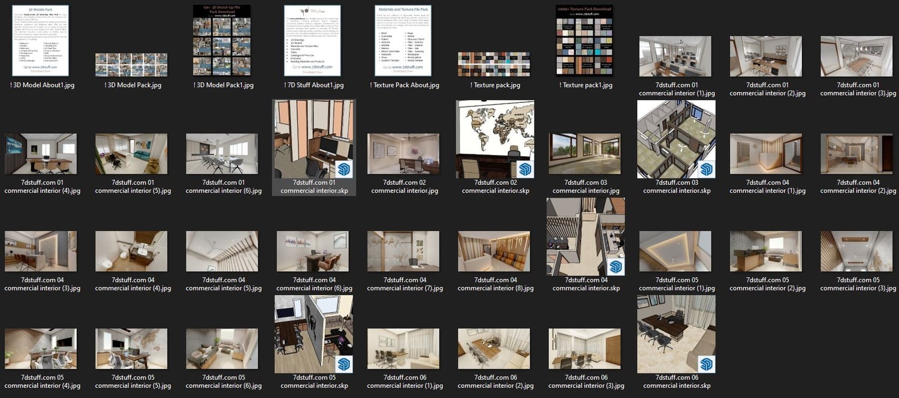Select 02 commercial interior.jpg thumbnail
This screenshot has height=398, width=899.
tap(403, 154)
